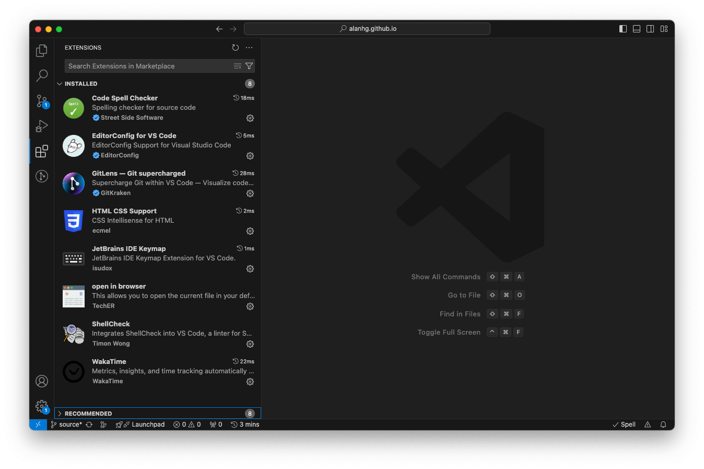Open manage gear for open in browser

[x=250, y=306]
